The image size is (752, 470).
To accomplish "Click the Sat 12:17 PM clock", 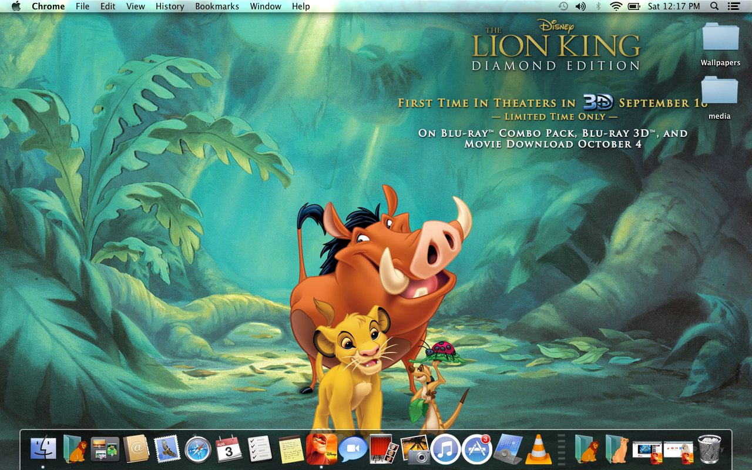I will [674, 6].
